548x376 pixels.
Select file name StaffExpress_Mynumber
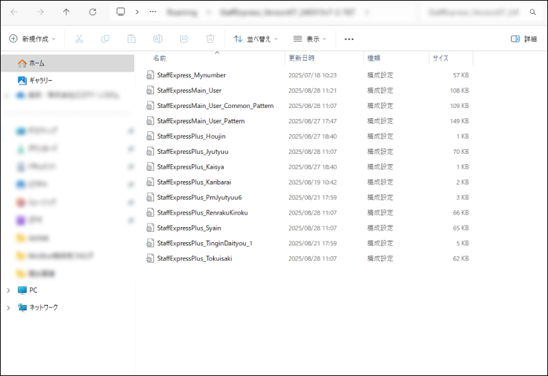191,75
